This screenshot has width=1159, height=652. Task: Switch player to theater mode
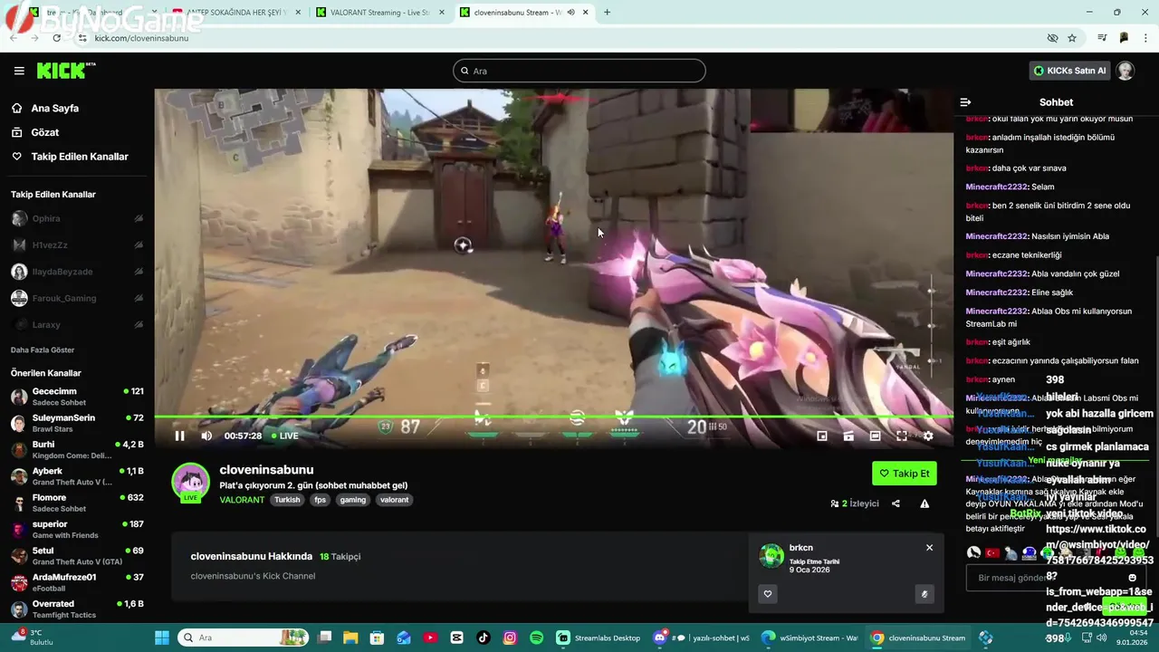click(x=875, y=436)
